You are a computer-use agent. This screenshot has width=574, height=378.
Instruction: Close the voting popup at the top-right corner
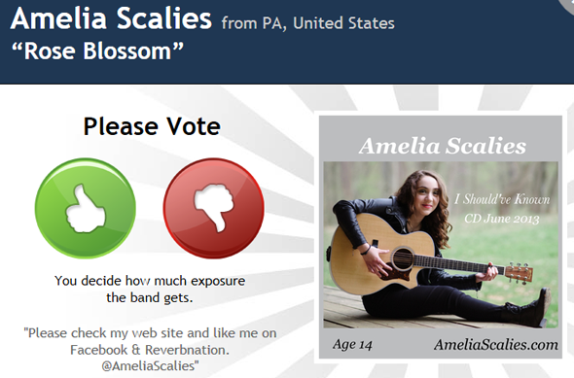click(568, 4)
